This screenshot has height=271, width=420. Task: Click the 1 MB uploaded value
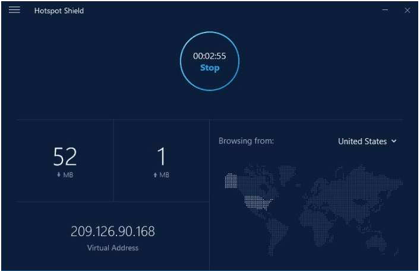(x=161, y=157)
